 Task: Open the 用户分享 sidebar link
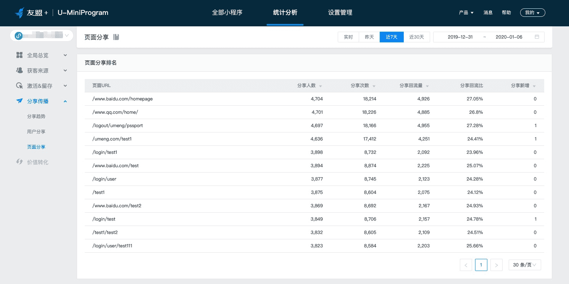coord(36,132)
